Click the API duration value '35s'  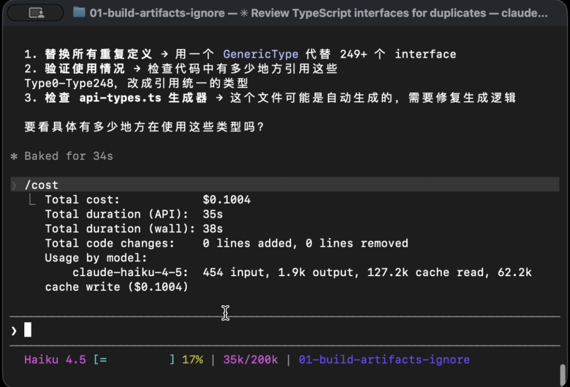[x=213, y=214]
